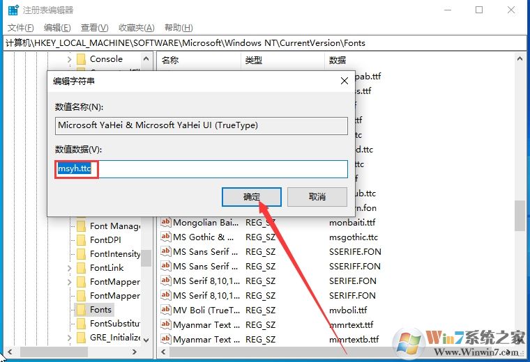Select the Console folder icon
This screenshot has height=362, width=530.
(x=81, y=59)
